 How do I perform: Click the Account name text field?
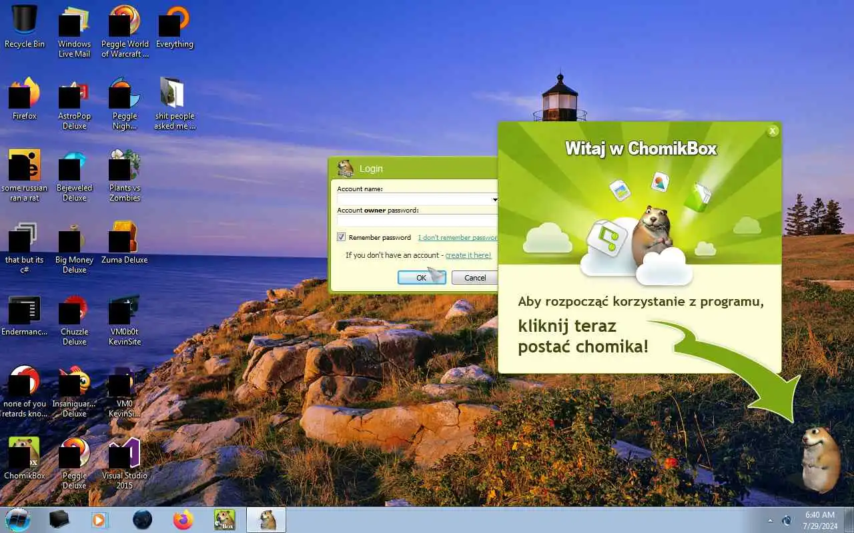(x=414, y=199)
